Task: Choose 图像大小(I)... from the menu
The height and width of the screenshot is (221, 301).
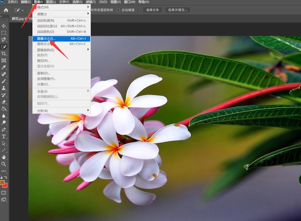Action: (x=61, y=39)
